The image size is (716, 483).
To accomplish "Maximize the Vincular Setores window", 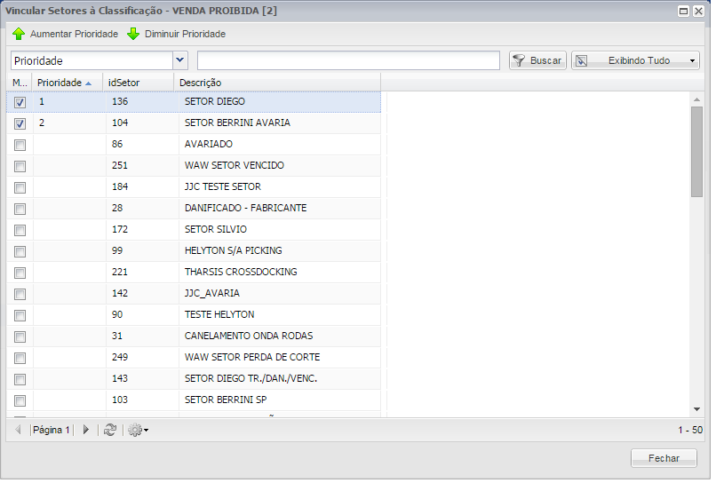I will click(683, 11).
